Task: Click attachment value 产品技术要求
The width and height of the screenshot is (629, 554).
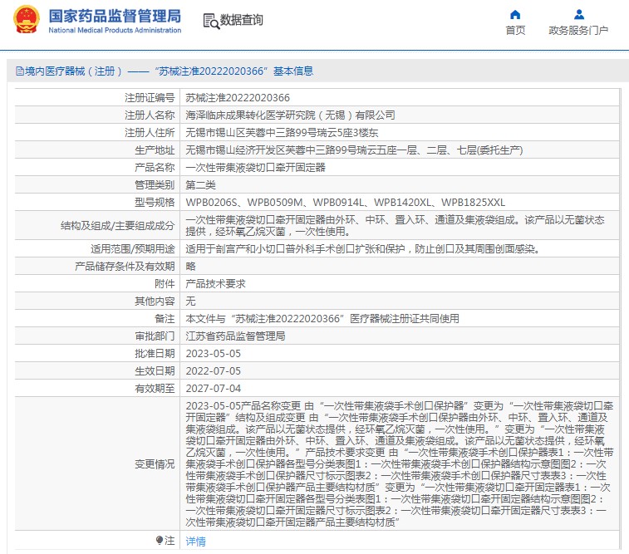Action: pyautogui.click(x=215, y=284)
